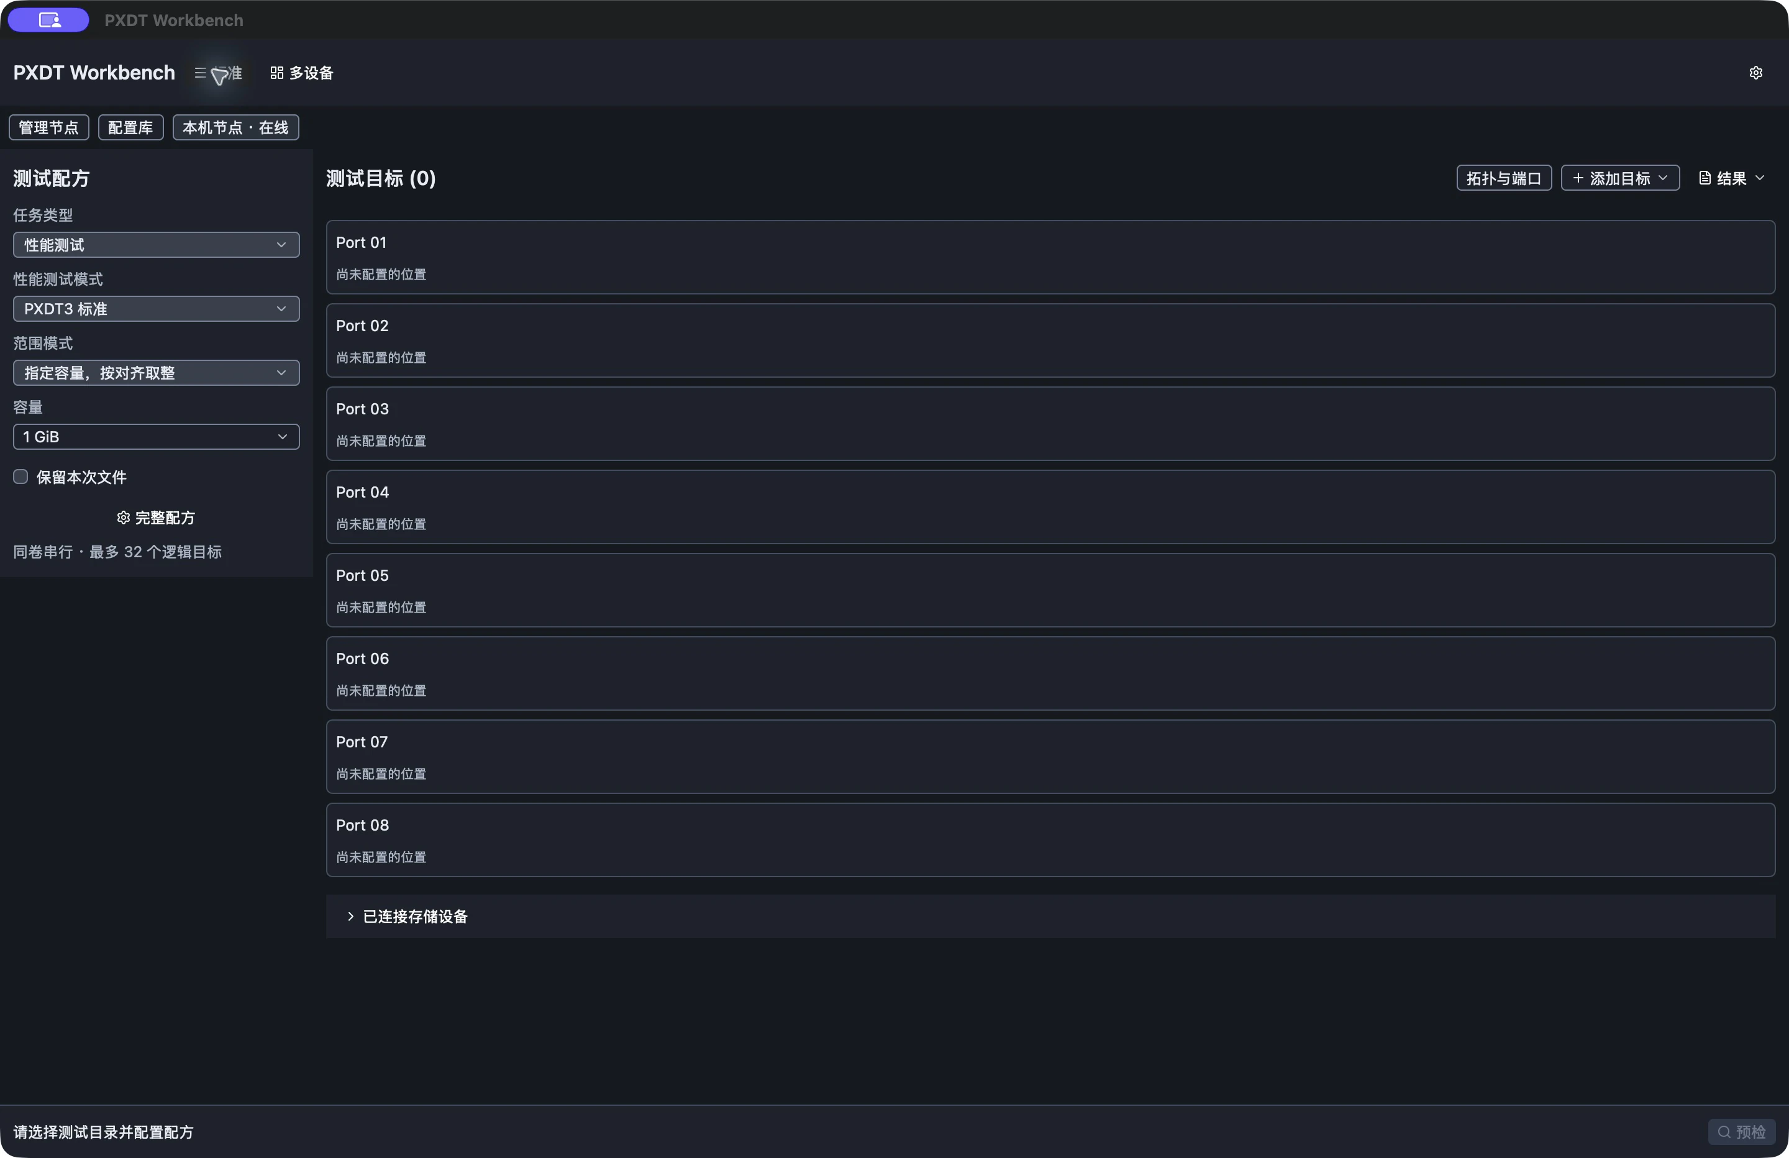The height and width of the screenshot is (1158, 1789).
Task: Open the 范围模式 dropdown showing 指定容量
Action: click(157, 372)
